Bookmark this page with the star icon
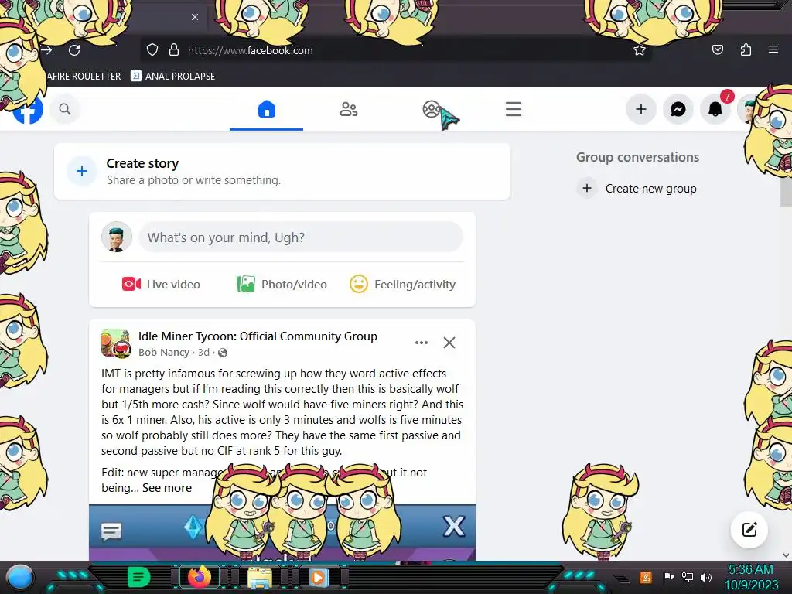 click(x=640, y=50)
